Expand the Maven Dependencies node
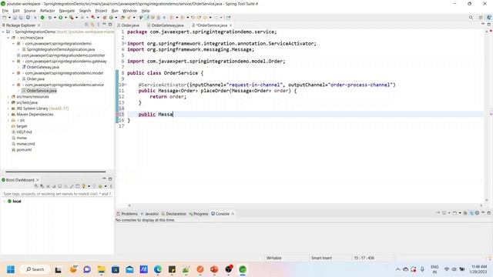Image resolution: width=493 pixels, height=277 pixels. click(8, 115)
